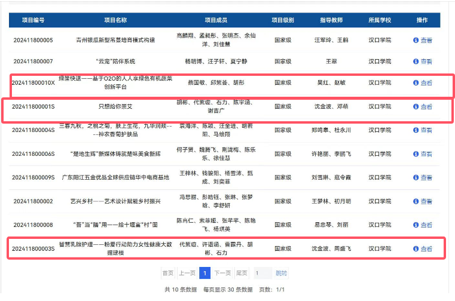Click the info icon in the "楚地生辉" project row

pyautogui.click(x=416, y=153)
